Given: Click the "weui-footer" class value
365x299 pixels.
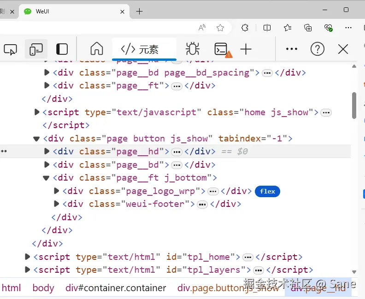Looking at the screenshot, I should tap(155, 204).
